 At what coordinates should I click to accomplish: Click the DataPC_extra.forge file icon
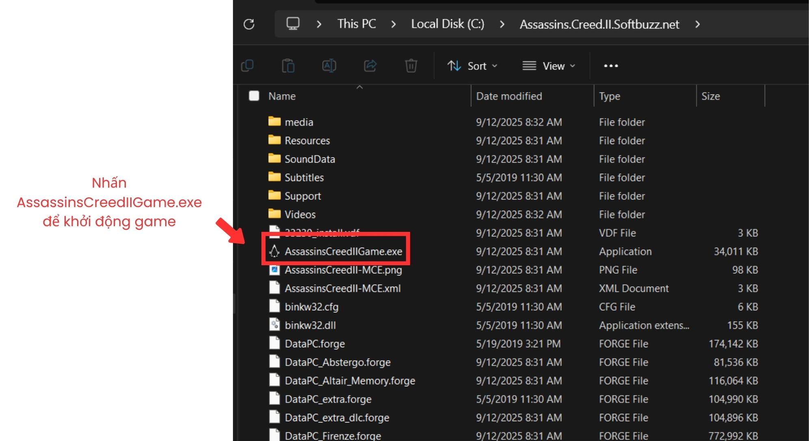275,399
